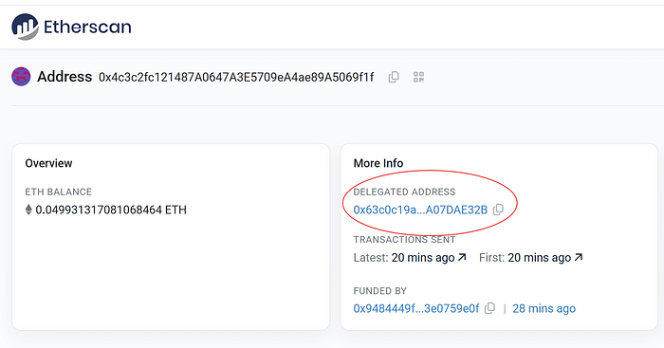664x348 pixels.
Task: Select the full address text at top
Action: pos(236,77)
